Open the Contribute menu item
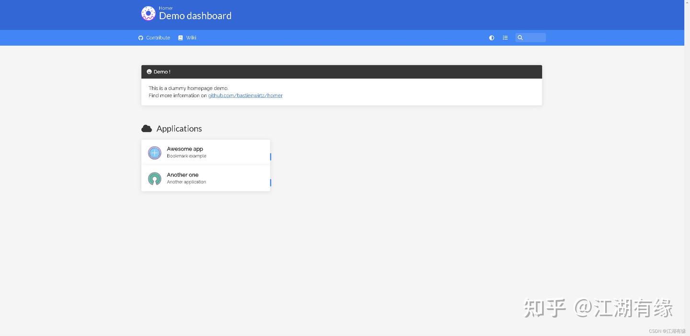This screenshot has width=690, height=336. pyautogui.click(x=158, y=37)
